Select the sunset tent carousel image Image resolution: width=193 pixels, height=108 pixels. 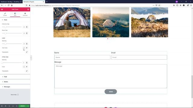pos(111,22)
